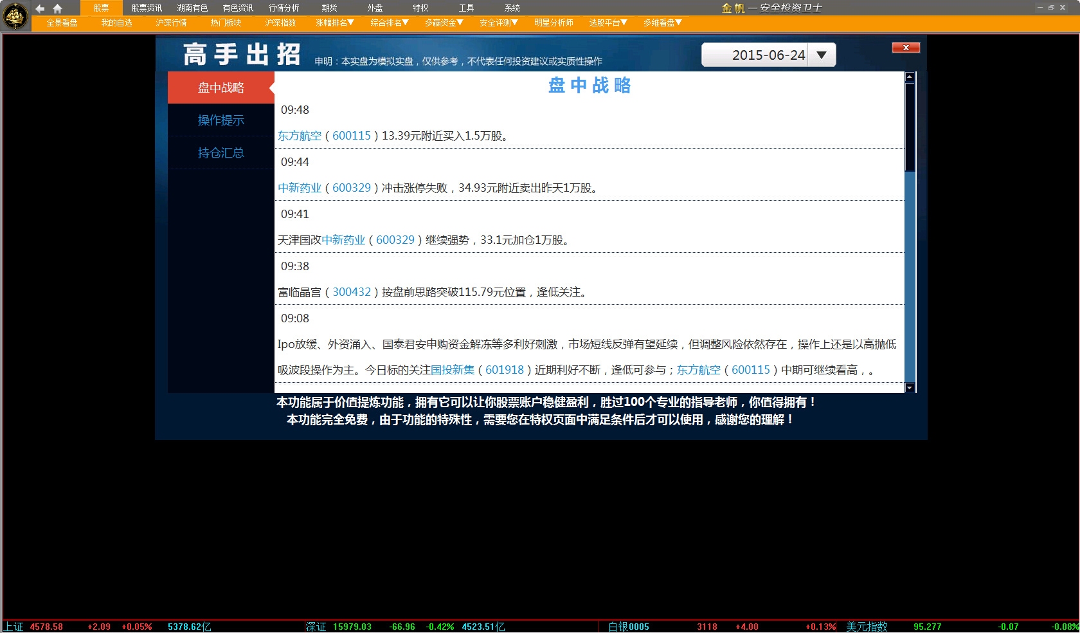
Task: Minimize the main application window
Action: tap(1040, 7)
